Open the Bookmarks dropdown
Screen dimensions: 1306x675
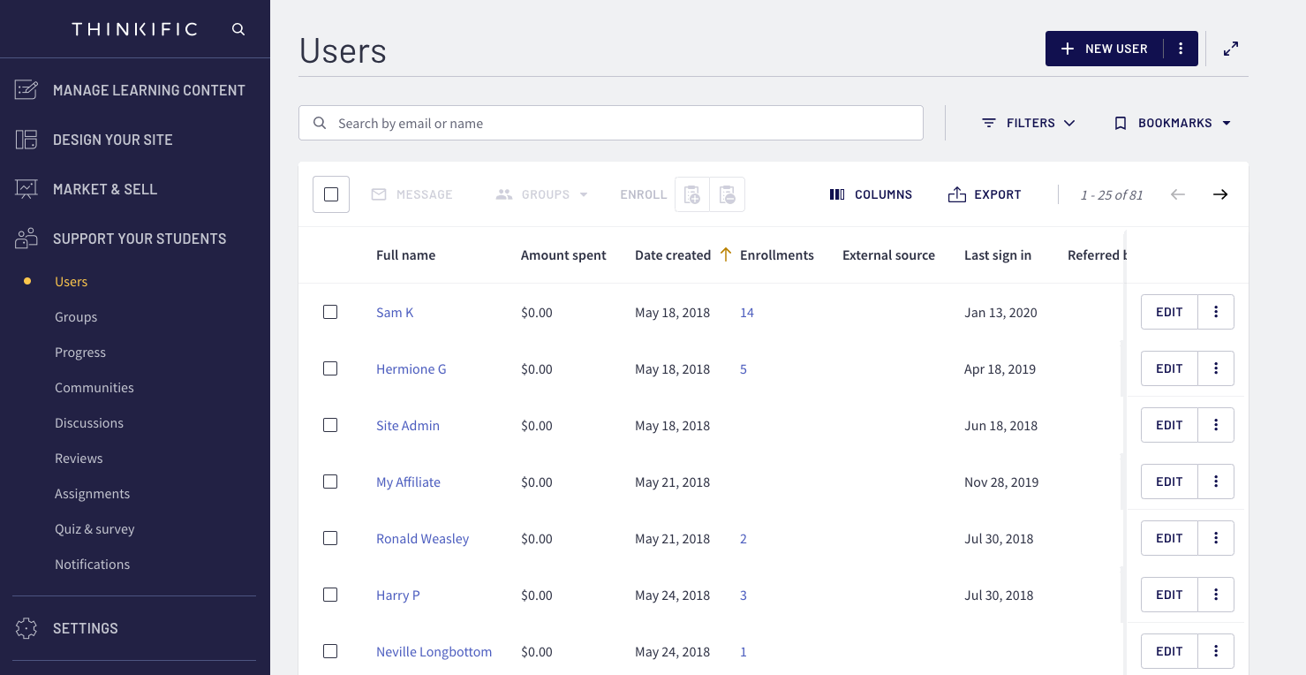1174,123
